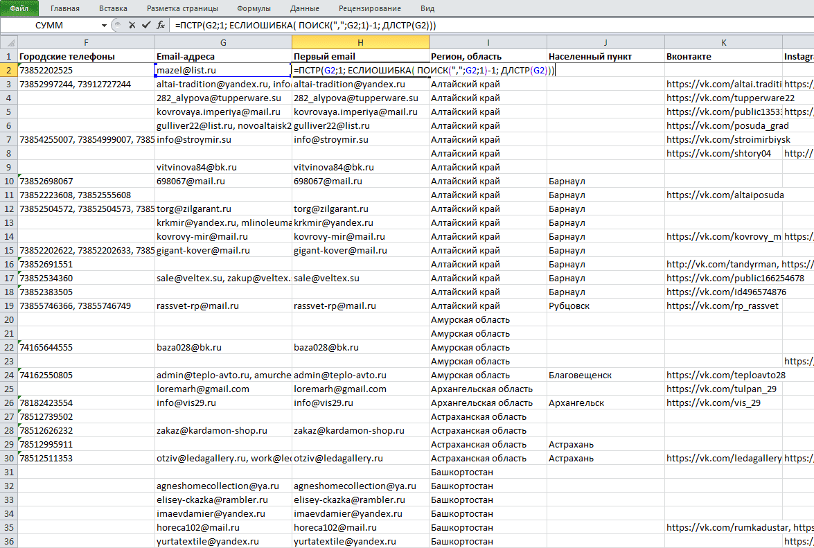This screenshot has height=548, width=814.
Task: Select the Первый email header cell
Action: (360, 57)
